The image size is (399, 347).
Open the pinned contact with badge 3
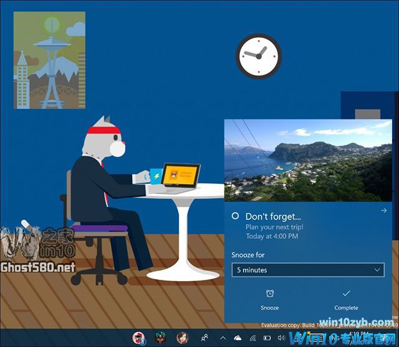[x=138, y=338]
